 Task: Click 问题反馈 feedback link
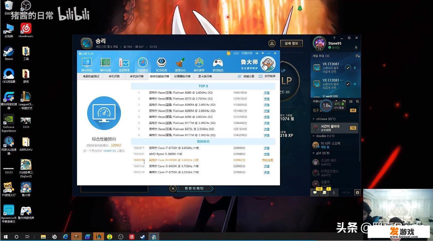pos(247,53)
